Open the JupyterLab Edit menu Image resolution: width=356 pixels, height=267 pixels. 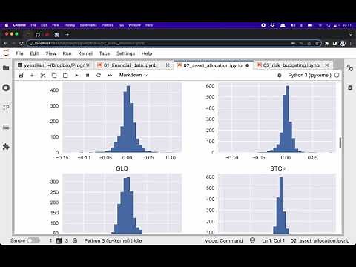pyautogui.click(x=34, y=53)
